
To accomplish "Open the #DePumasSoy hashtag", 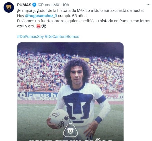I will [30, 37].
